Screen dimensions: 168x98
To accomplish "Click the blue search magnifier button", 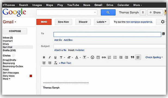I will click(x=108, y=13).
